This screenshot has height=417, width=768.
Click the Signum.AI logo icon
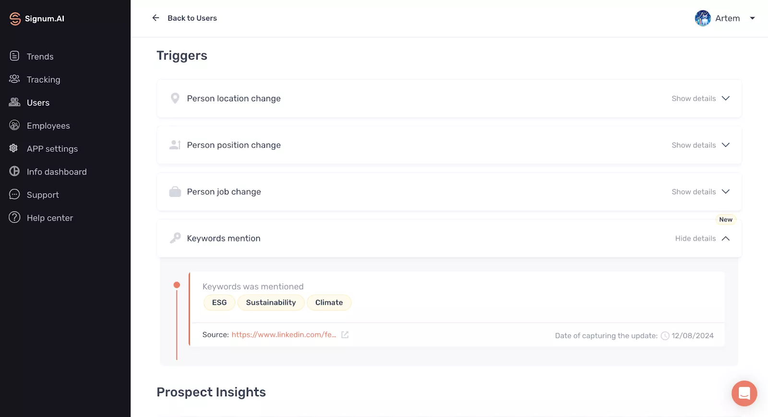pyautogui.click(x=15, y=19)
